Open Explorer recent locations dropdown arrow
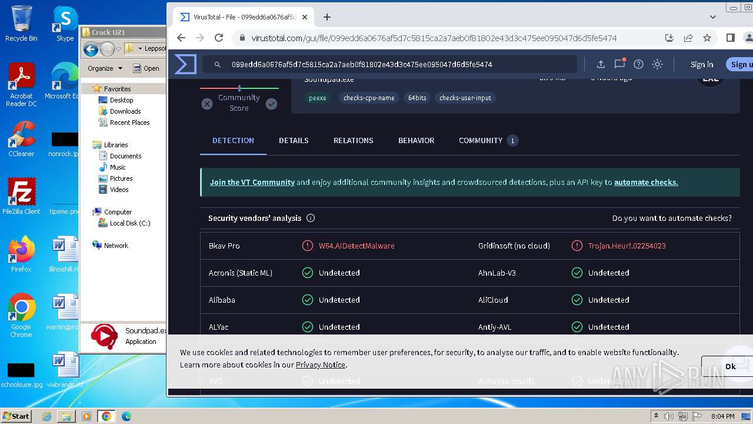Viewport: 753px width, 424px height. [118, 49]
